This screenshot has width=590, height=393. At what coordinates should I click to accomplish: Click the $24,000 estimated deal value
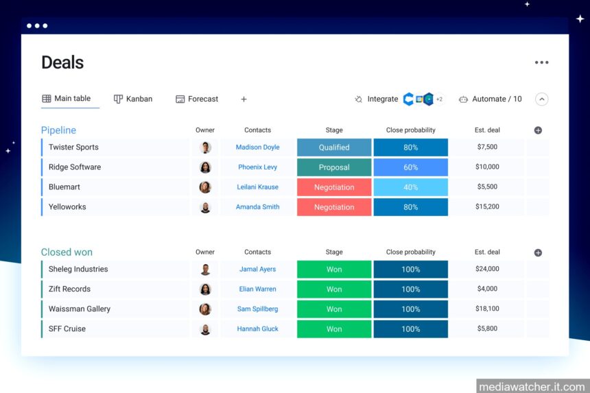pyautogui.click(x=487, y=269)
